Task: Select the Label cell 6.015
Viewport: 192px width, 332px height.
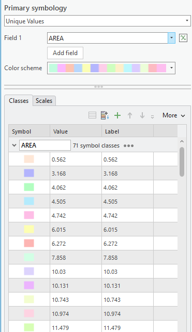Action: 127,229
